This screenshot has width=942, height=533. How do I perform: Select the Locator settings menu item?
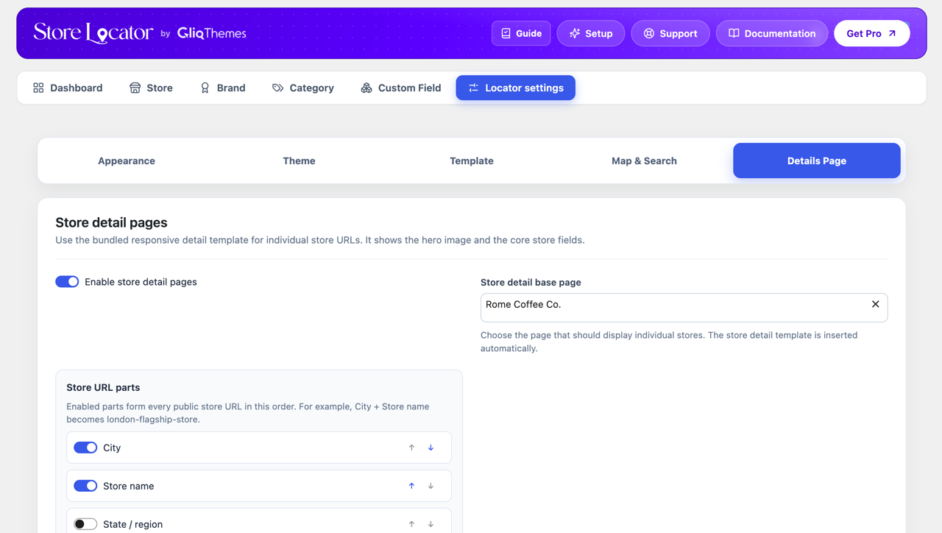516,88
